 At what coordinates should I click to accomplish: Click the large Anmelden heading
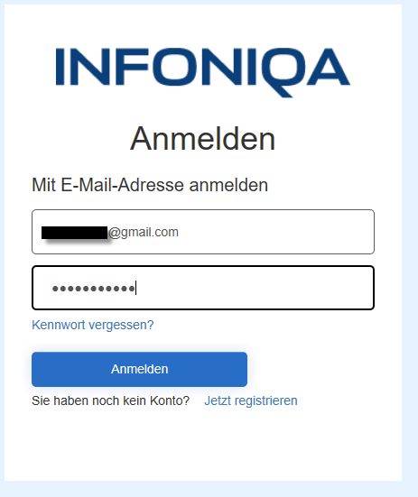pos(202,139)
